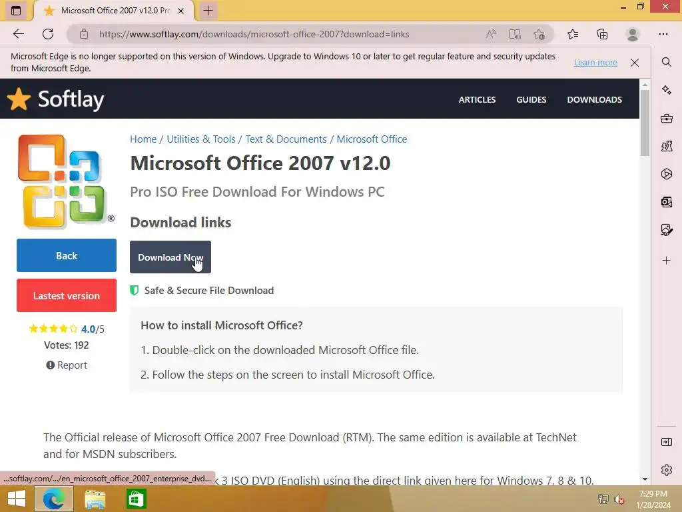Add this page to favorites star

pos(539,34)
